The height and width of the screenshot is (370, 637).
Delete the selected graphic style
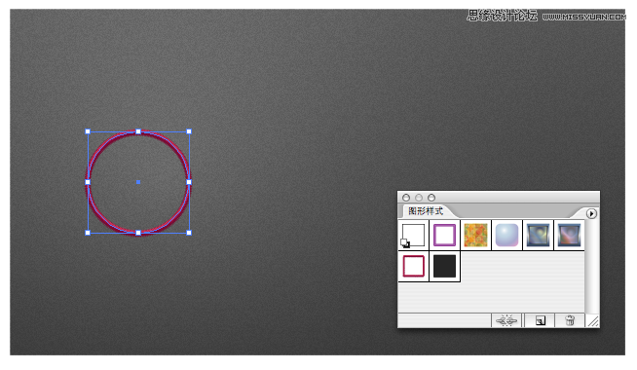point(570,320)
